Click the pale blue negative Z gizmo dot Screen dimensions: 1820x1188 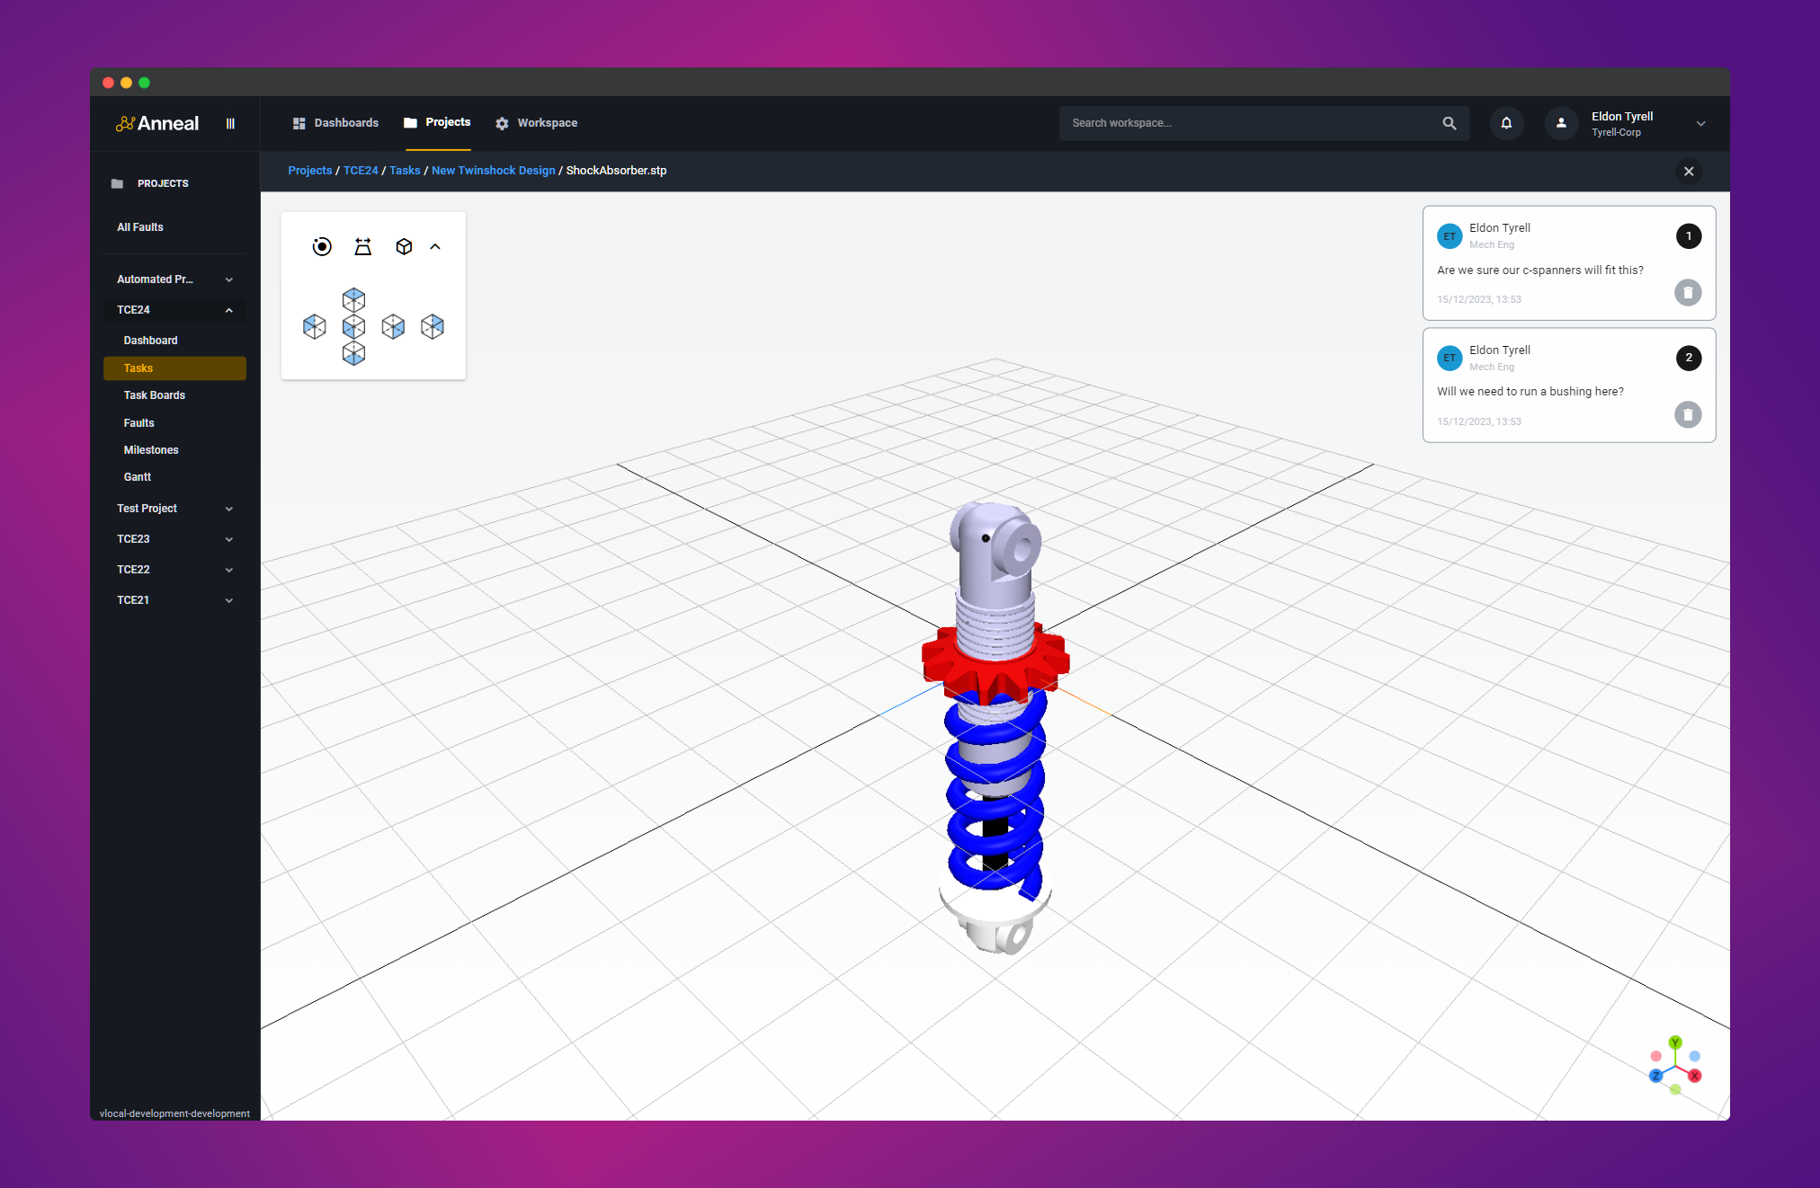coord(1695,1056)
